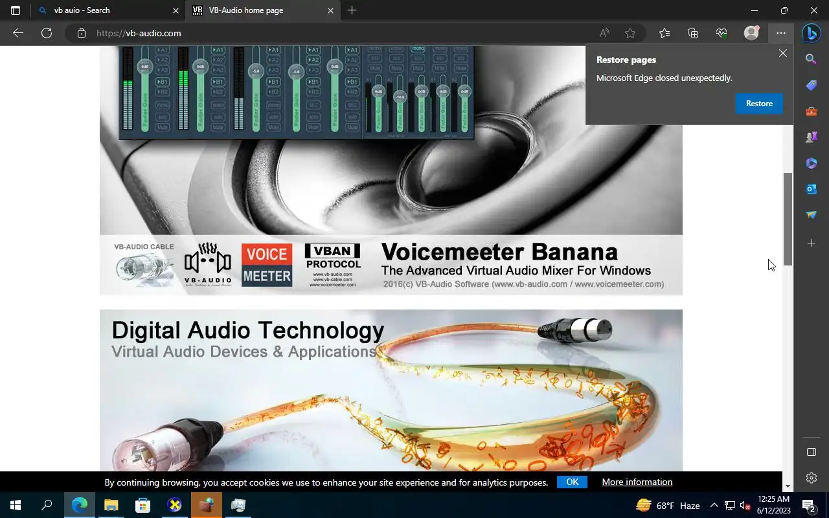Open Settings and more menu
The image size is (829, 518).
[781, 33]
